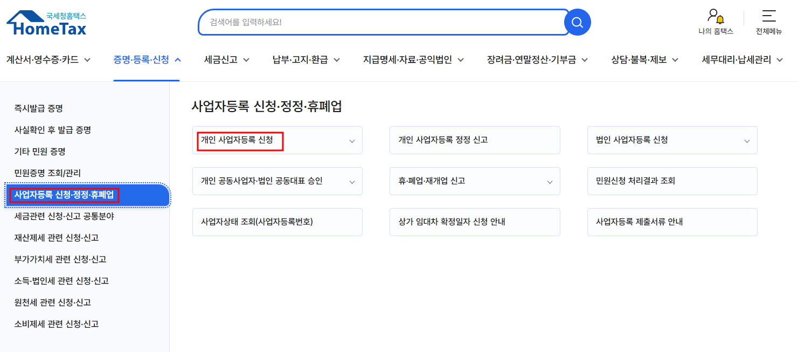The width and height of the screenshot is (798, 352).
Task: Select 사실확인 후 발급 증명 sidebar item
Action: point(53,130)
